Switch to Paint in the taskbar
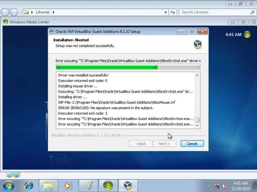This screenshot has height=192, width=257. pos(88,186)
